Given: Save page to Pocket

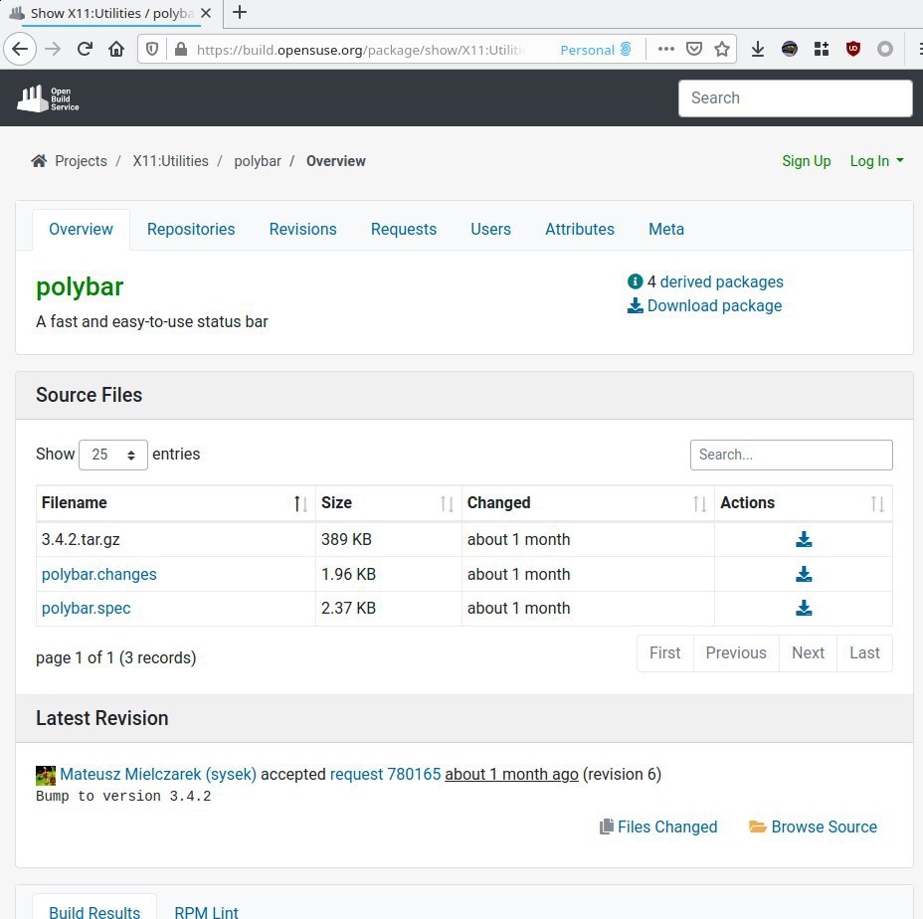Looking at the screenshot, I should coord(694,50).
